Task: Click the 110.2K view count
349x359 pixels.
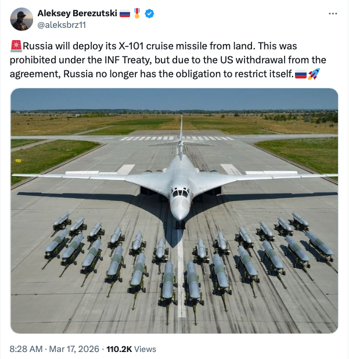Action: click(x=118, y=349)
